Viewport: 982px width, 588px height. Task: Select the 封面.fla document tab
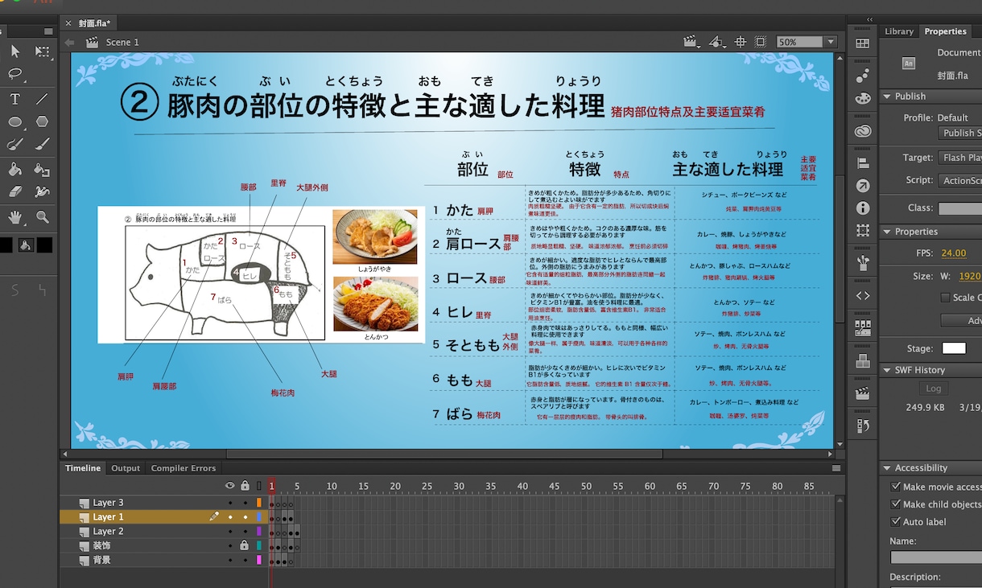[x=94, y=23]
